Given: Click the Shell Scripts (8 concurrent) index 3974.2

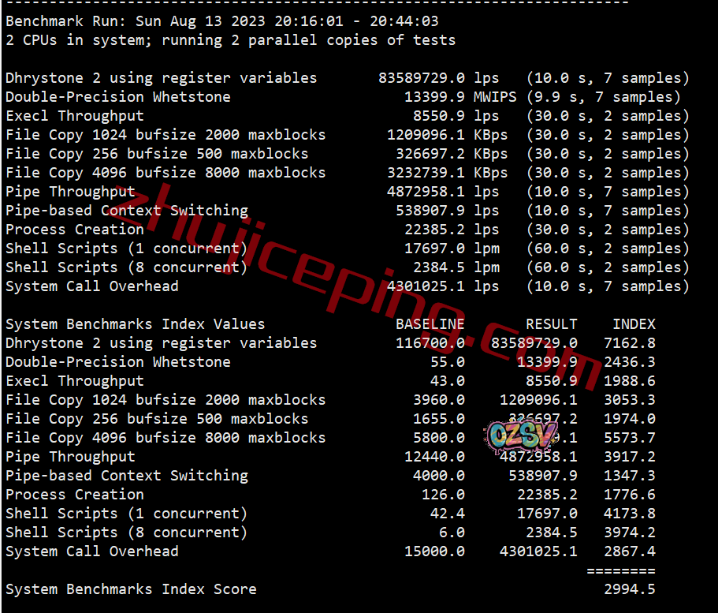Looking at the screenshot, I should (x=630, y=533).
